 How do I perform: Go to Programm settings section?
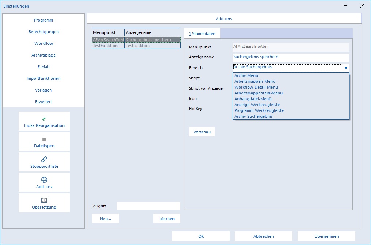43,20
